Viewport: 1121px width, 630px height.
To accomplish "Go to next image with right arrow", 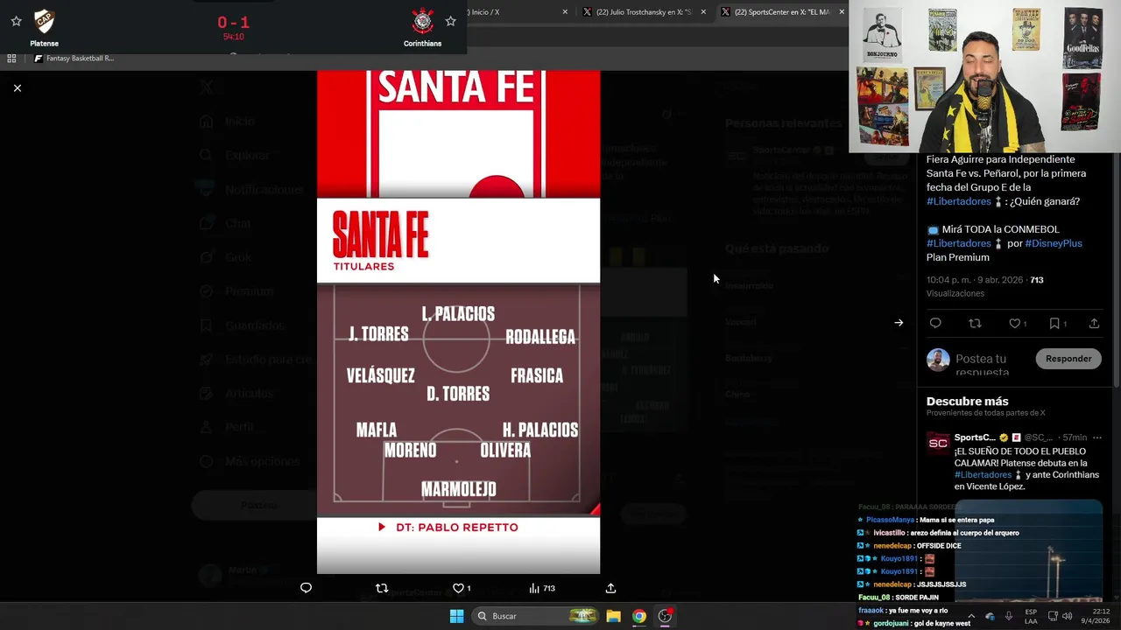I will 899,323.
